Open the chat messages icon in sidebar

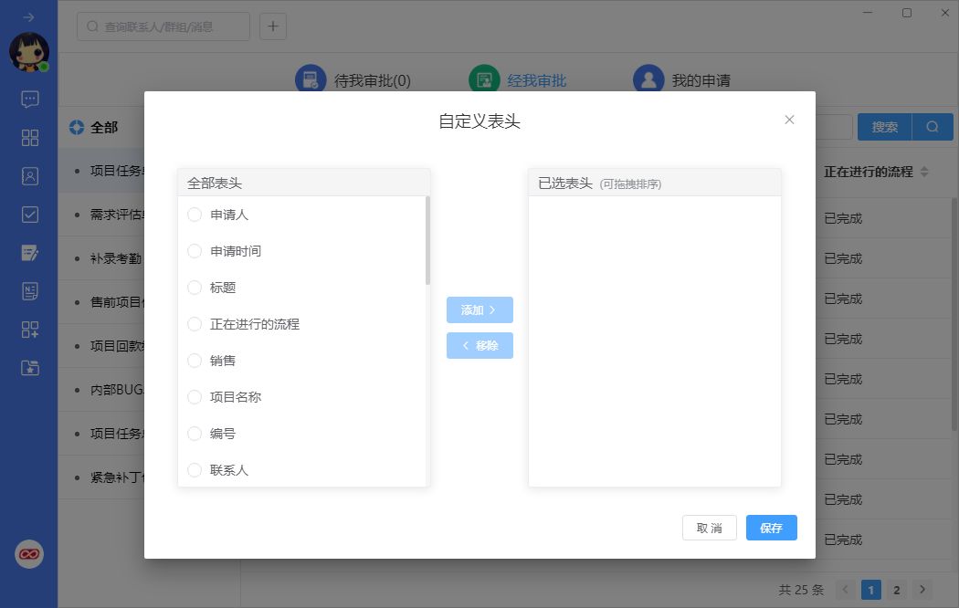click(x=30, y=99)
